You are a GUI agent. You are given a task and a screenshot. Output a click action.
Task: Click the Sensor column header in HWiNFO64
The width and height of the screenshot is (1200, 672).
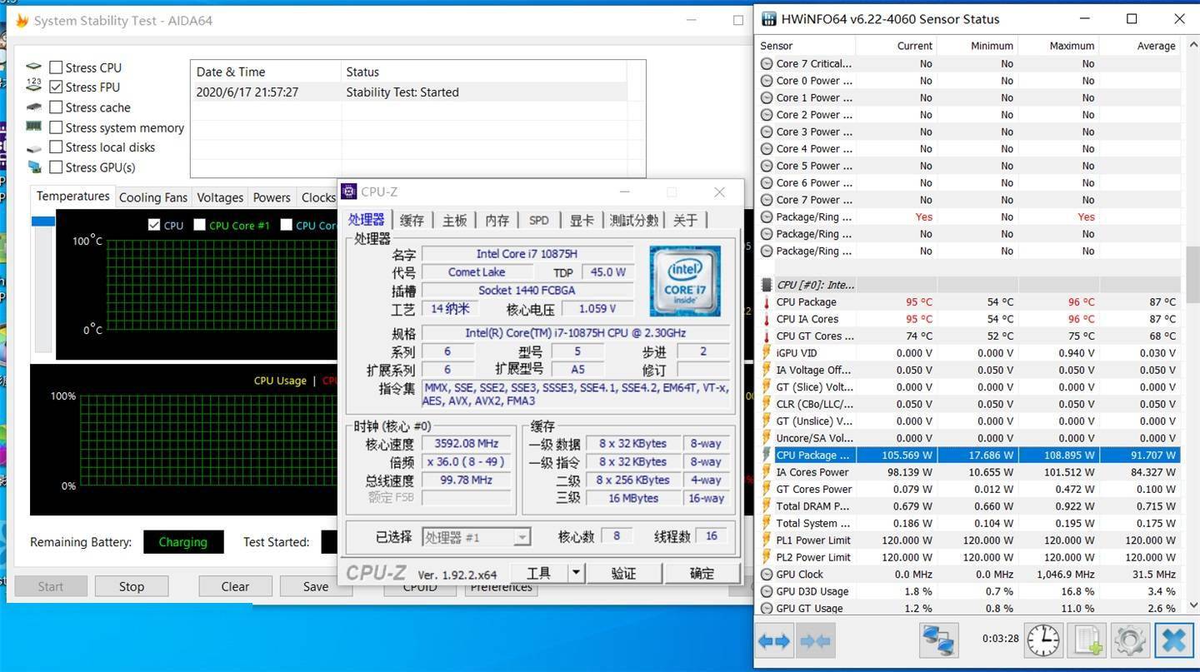[x=806, y=46]
